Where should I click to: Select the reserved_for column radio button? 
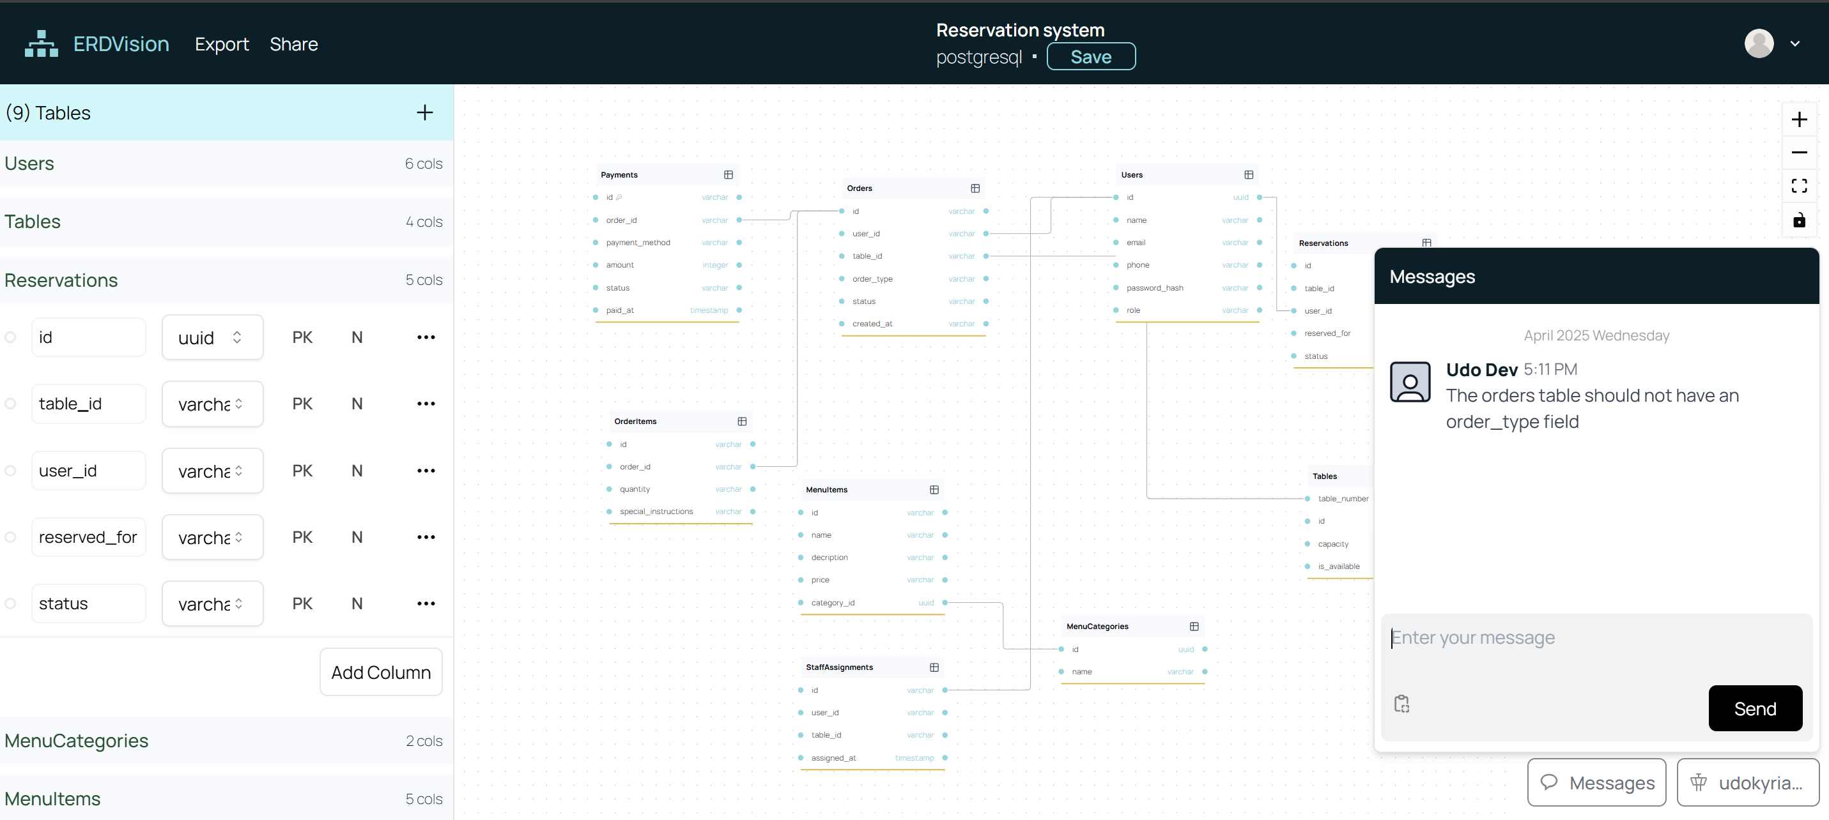coord(11,537)
